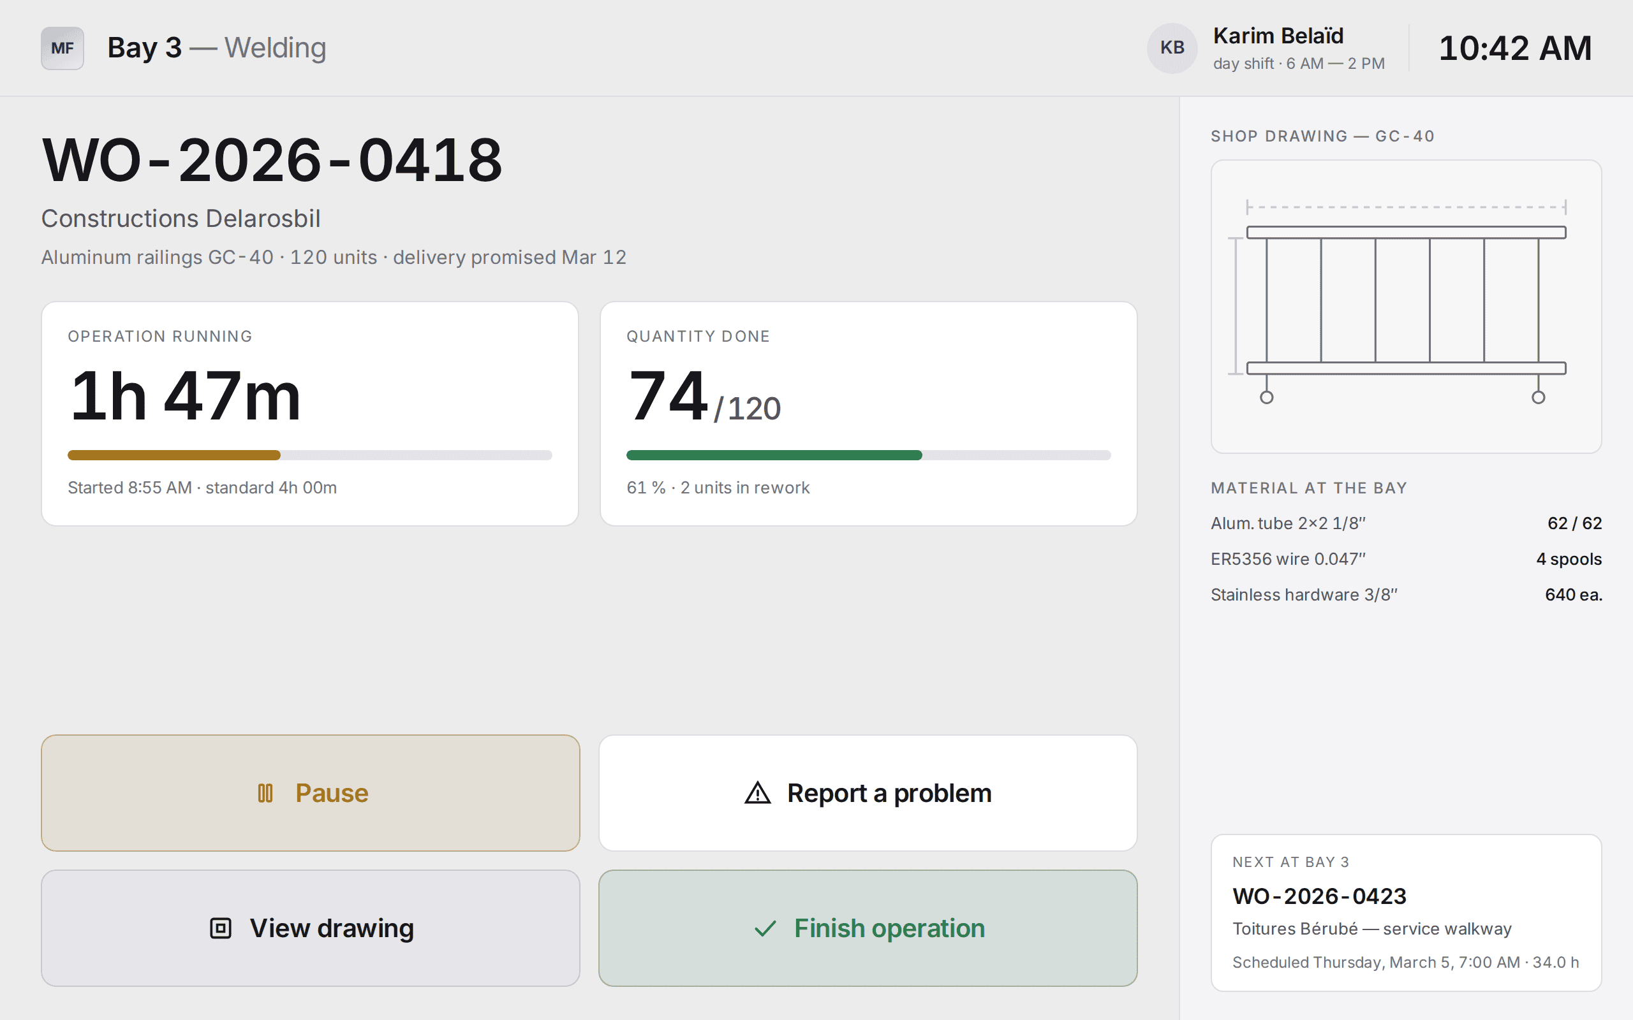Open the GC-40 shop drawing thumbnail
The height and width of the screenshot is (1020, 1633).
(x=1407, y=306)
